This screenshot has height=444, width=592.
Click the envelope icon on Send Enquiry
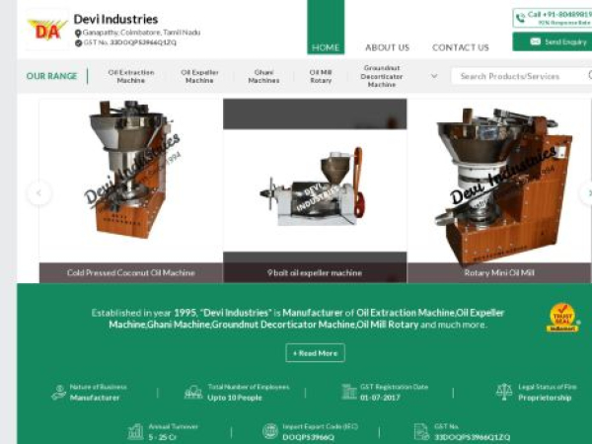click(x=535, y=41)
